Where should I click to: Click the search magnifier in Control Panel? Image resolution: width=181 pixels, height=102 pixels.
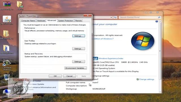point(159,17)
